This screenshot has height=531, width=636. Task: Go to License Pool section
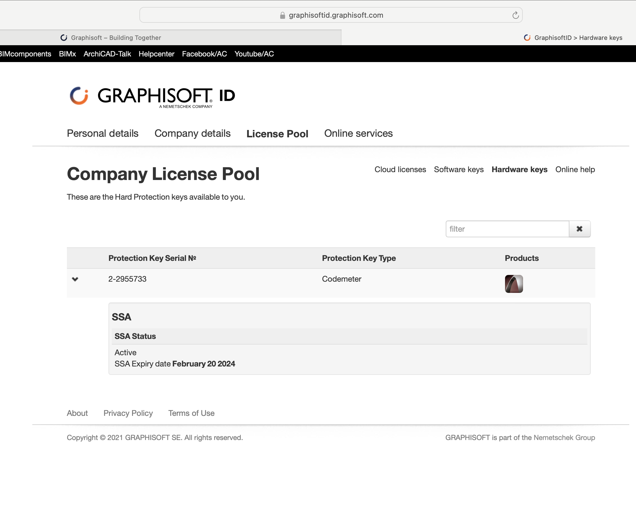[x=277, y=134]
